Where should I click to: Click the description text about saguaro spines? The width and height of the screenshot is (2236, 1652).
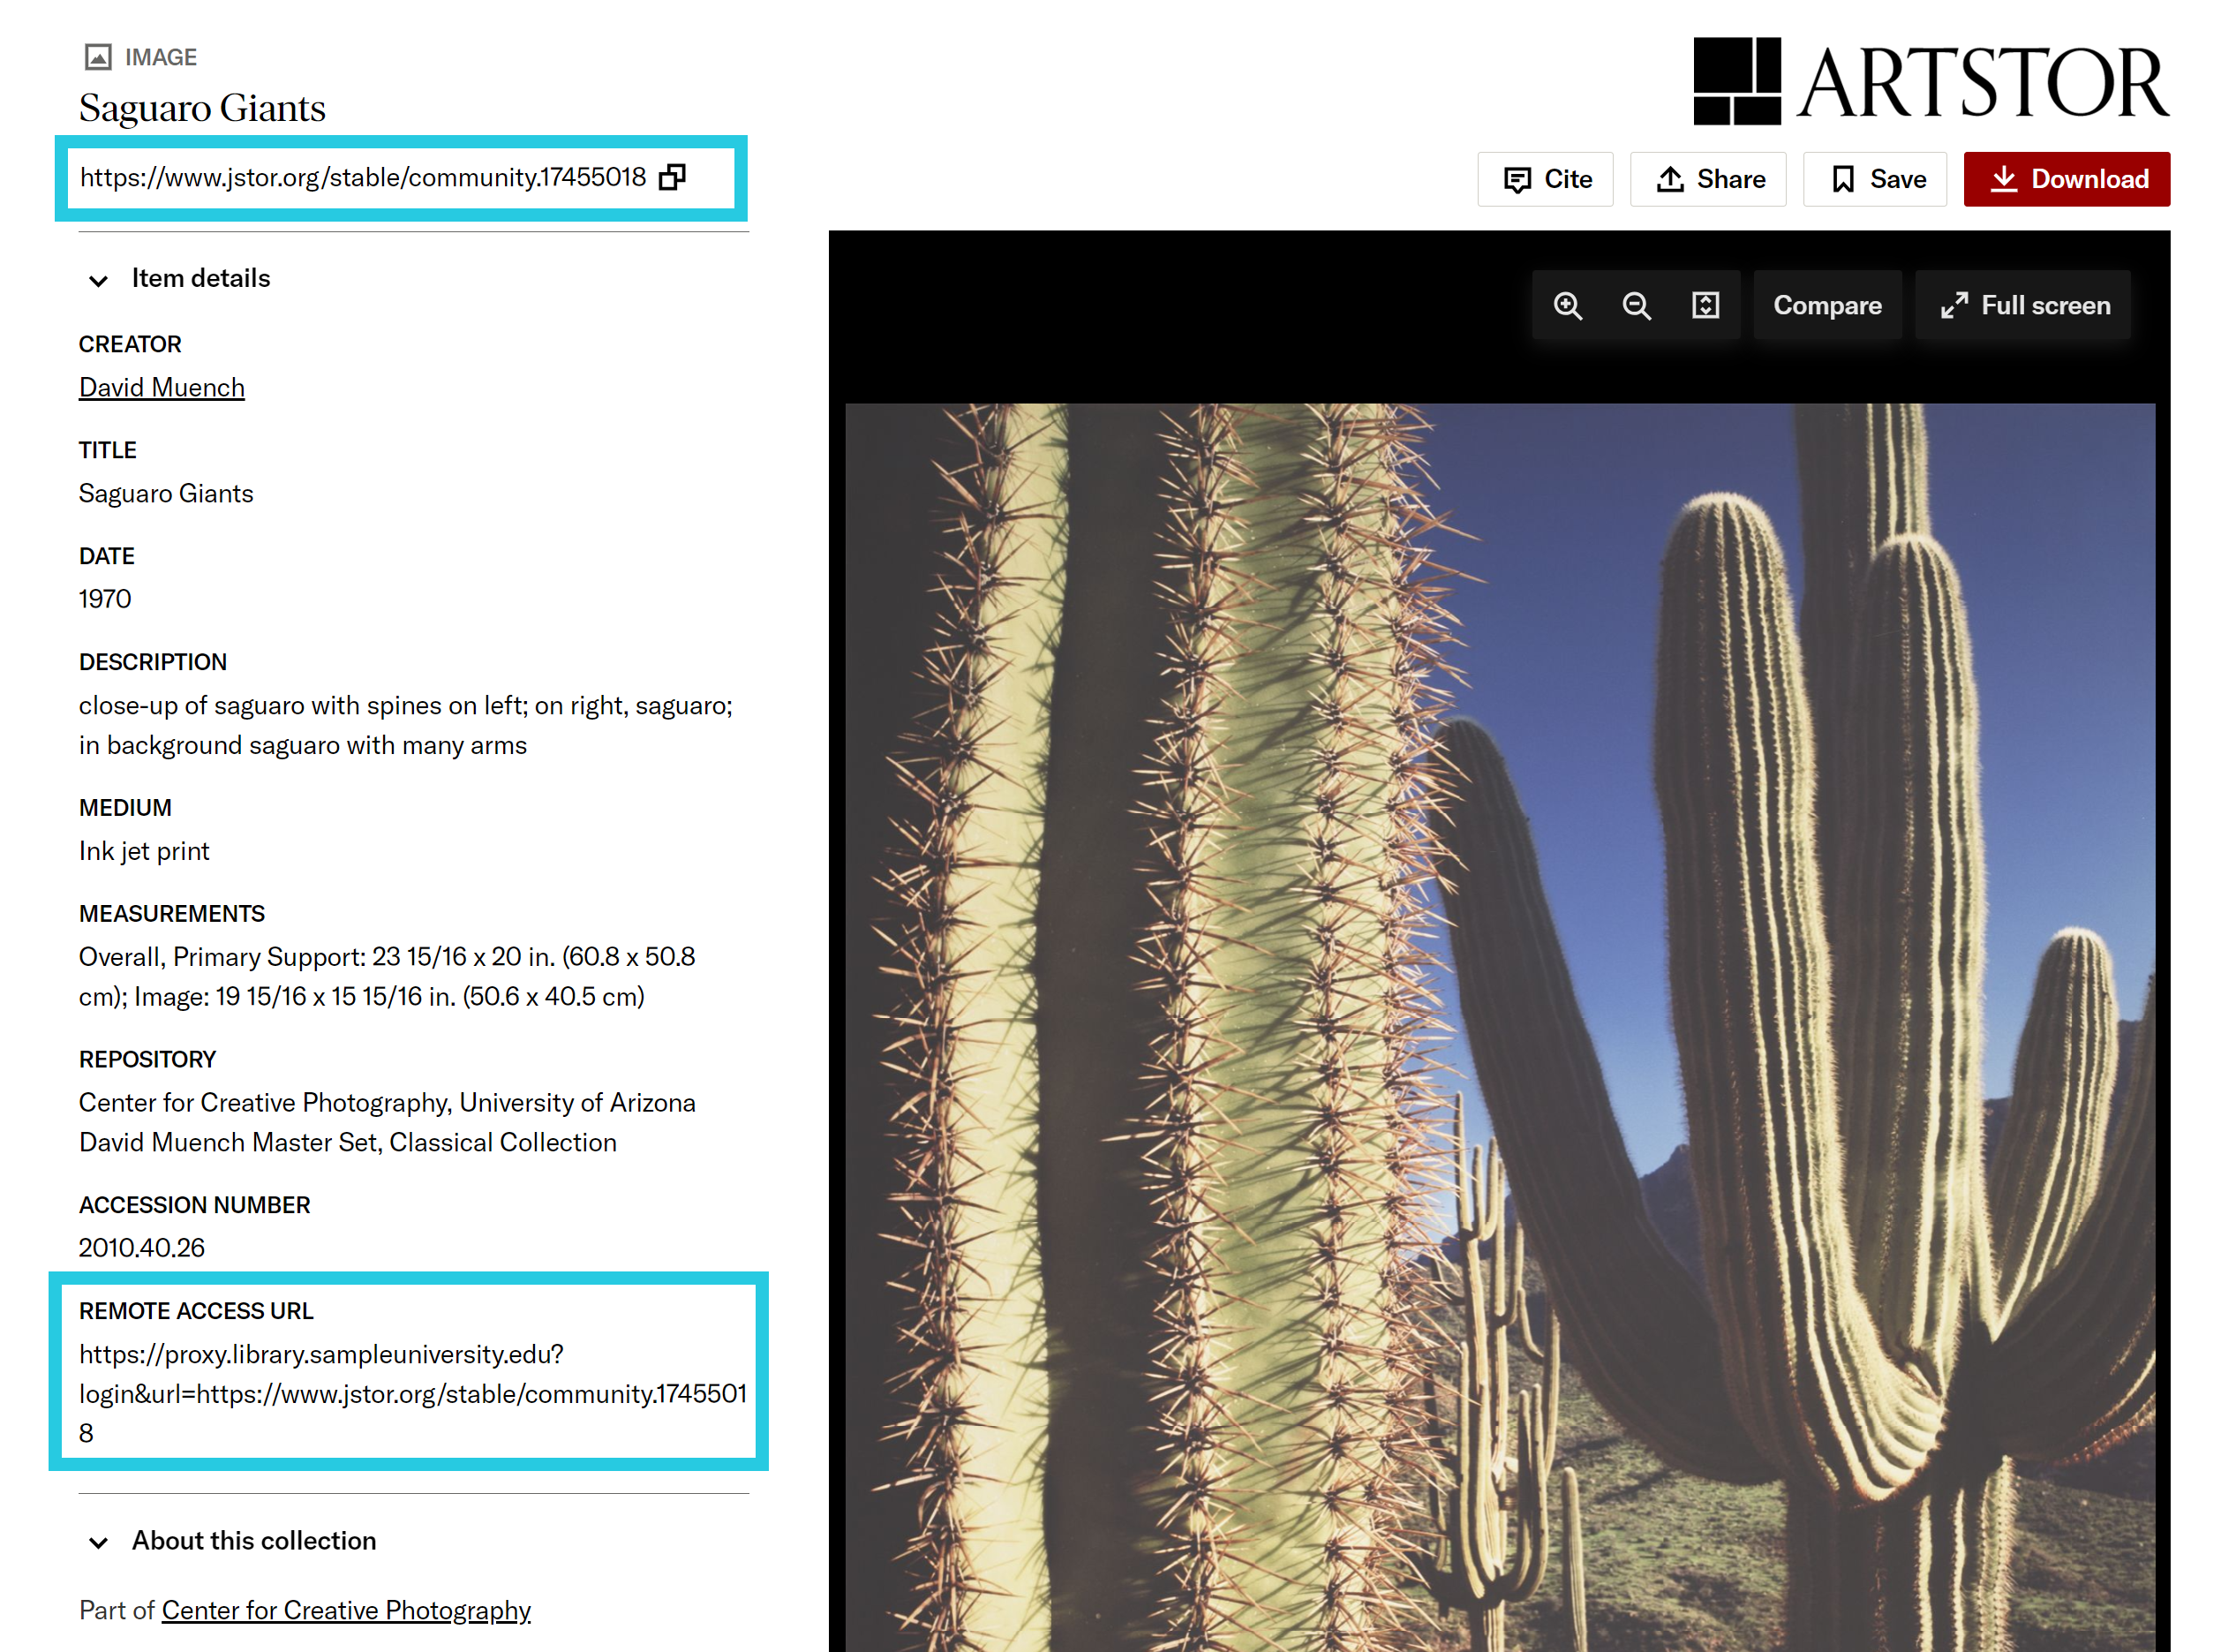(x=406, y=726)
